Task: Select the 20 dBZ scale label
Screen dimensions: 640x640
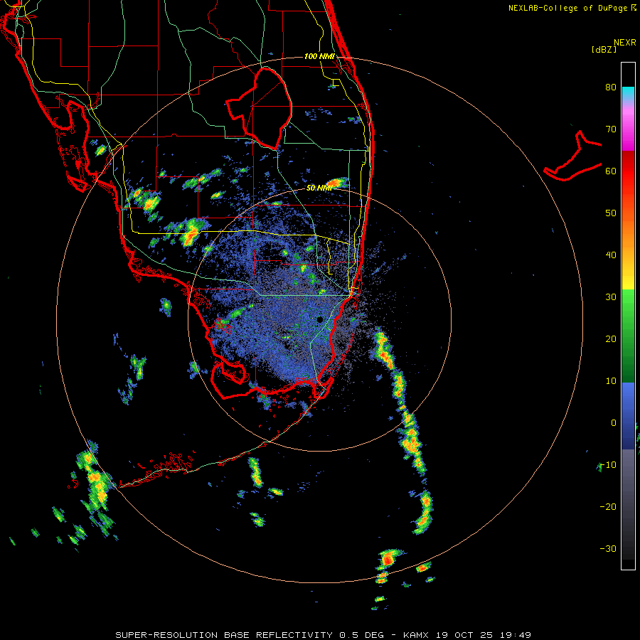Action: [611, 338]
